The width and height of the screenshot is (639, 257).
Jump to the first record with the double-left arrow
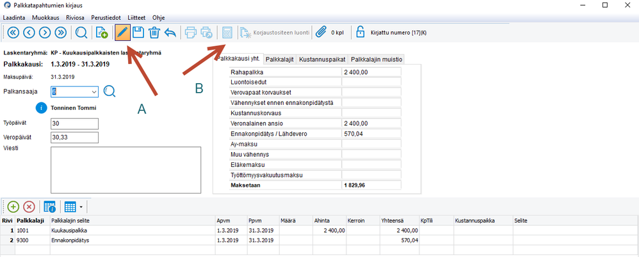pos(13,33)
